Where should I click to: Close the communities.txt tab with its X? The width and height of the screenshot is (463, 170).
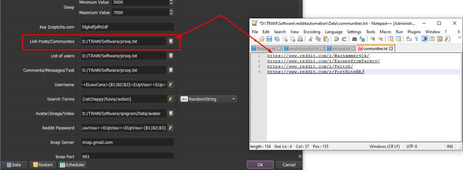click(391, 49)
